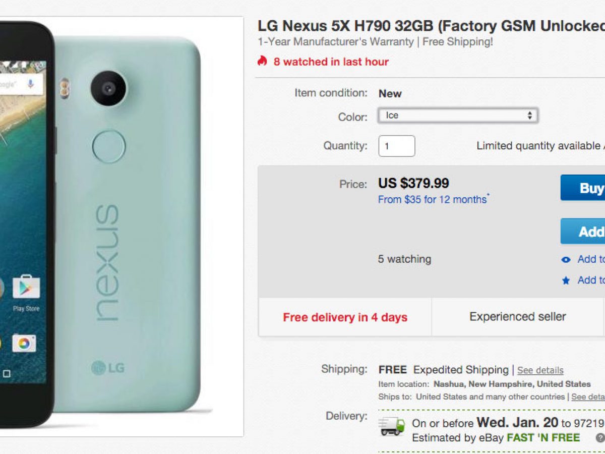The height and width of the screenshot is (454, 605).
Task: Click the Quantity input field
Action: coord(397,146)
